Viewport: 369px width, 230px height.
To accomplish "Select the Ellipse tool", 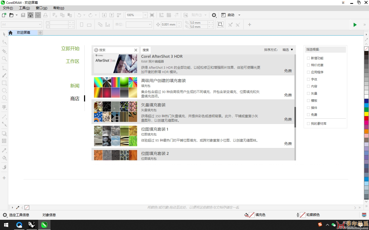I will coord(4,90).
